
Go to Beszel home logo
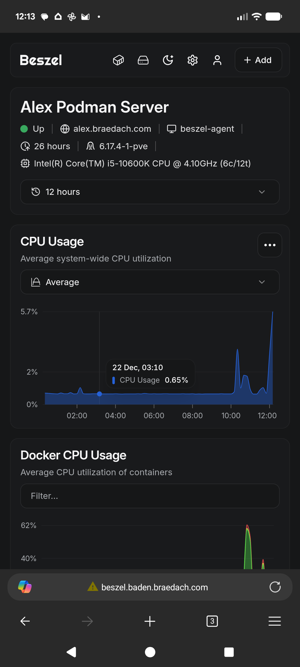[41, 60]
